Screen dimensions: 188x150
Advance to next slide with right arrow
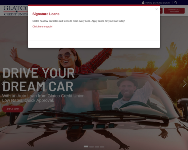pos(185,83)
